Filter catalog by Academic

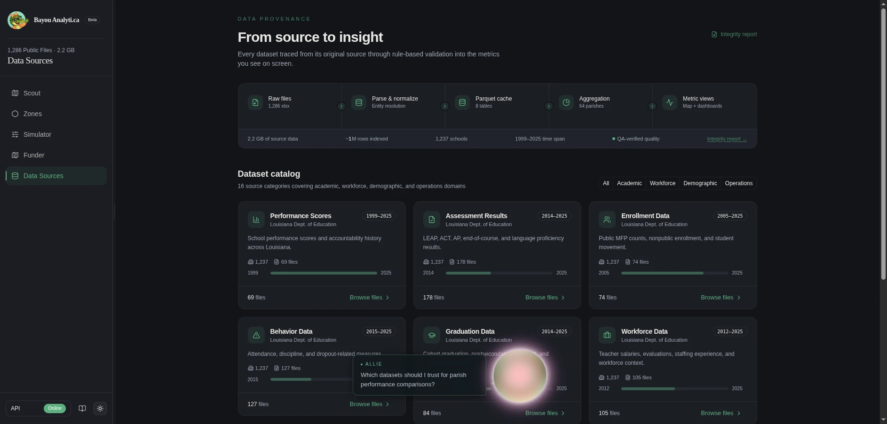coord(629,183)
